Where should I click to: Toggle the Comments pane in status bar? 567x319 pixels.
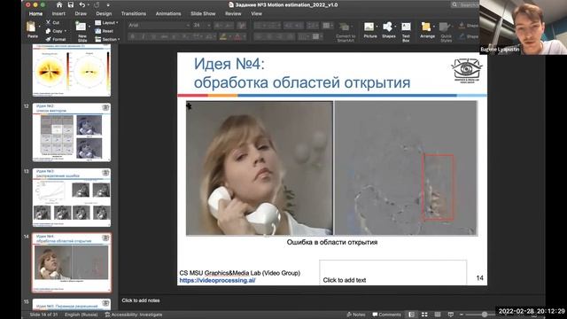click(x=386, y=315)
